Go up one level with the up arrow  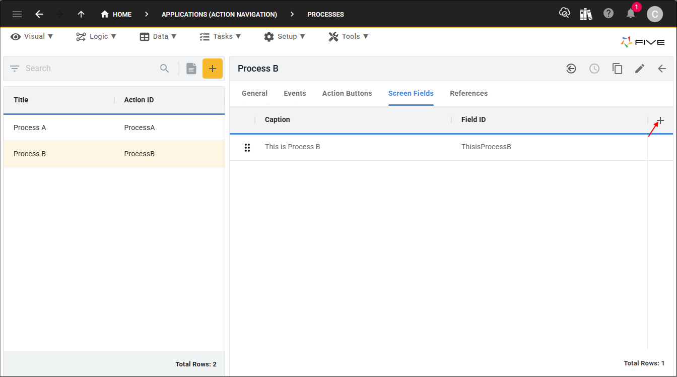(81, 14)
